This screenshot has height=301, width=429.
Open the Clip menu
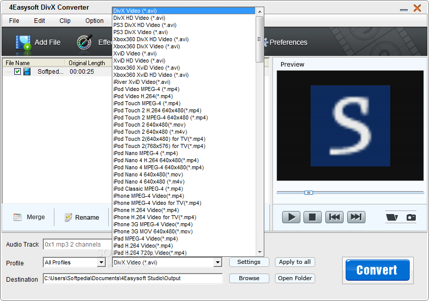[x=65, y=21]
